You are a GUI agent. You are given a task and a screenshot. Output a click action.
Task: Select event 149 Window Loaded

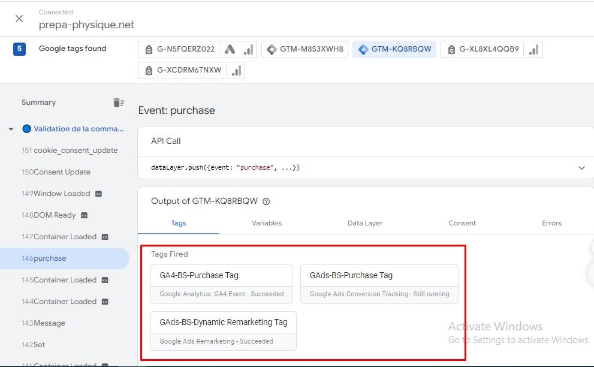[56, 194]
